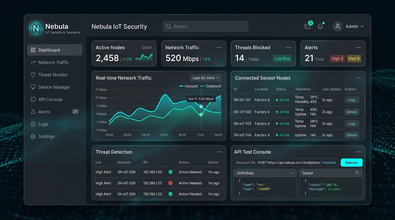This screenshot has height=220, width=395.
Task: Open Threats Blocked card options menu
Action: click(x=289, y=48)
